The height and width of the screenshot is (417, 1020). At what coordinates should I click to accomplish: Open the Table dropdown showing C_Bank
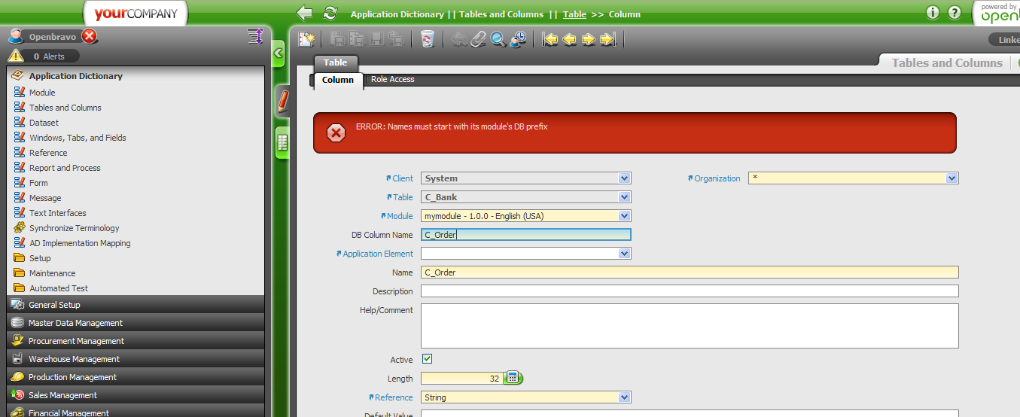point(624,197)
